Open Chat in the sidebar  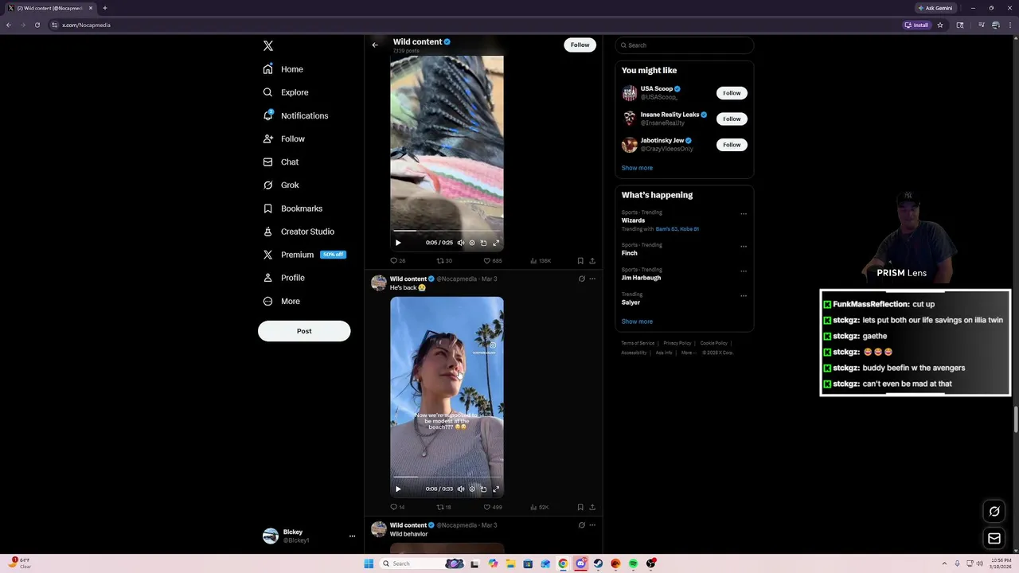click(x=280, y=162)
